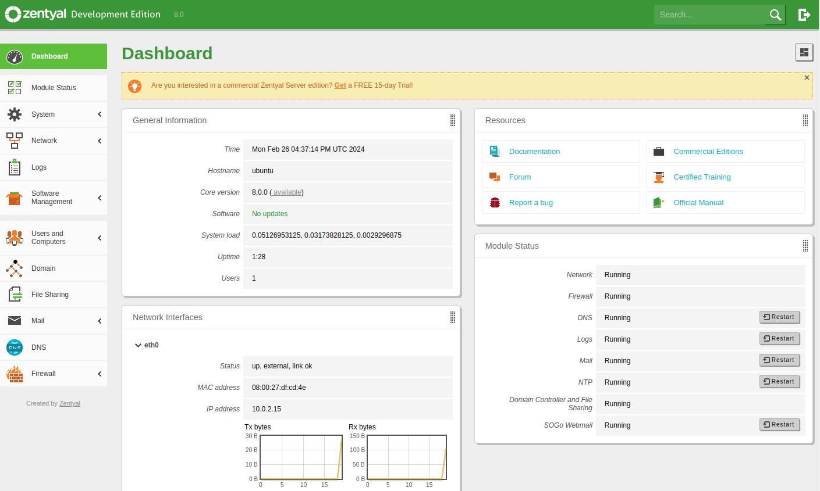The image size is (820, 491).
Task: Click the System gear icon in the sidebar
Action: click(15, 114)
